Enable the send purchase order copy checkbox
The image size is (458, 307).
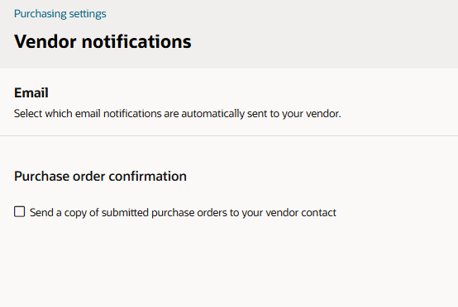pyautogui.click(x=20, y=211)
